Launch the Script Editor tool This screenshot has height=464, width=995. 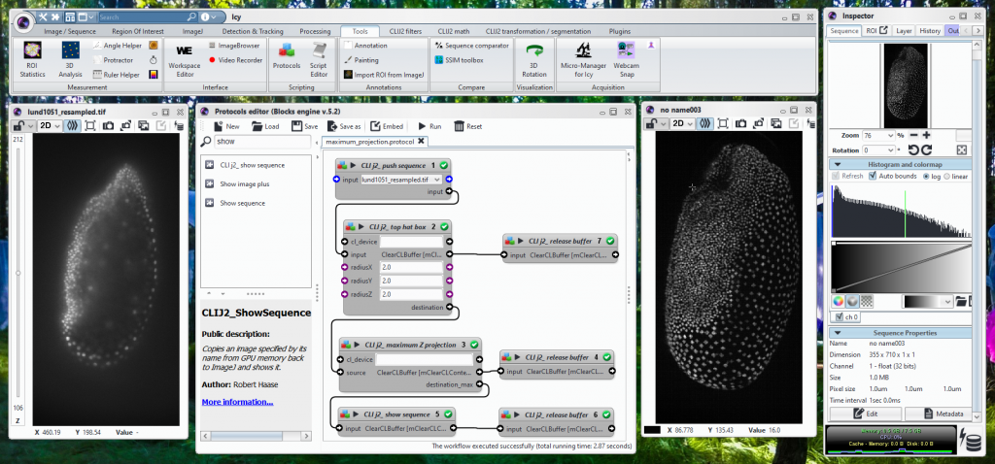point(319,56)
